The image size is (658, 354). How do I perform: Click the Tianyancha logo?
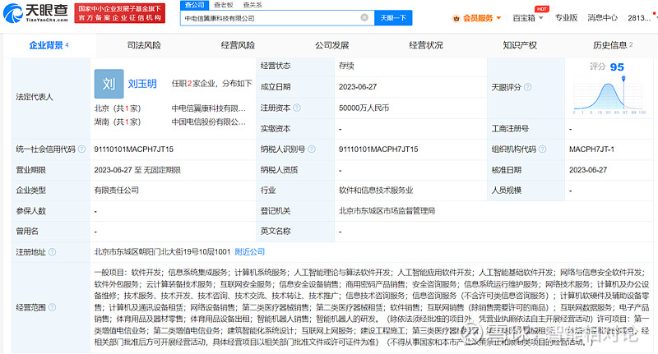[35, 13]
